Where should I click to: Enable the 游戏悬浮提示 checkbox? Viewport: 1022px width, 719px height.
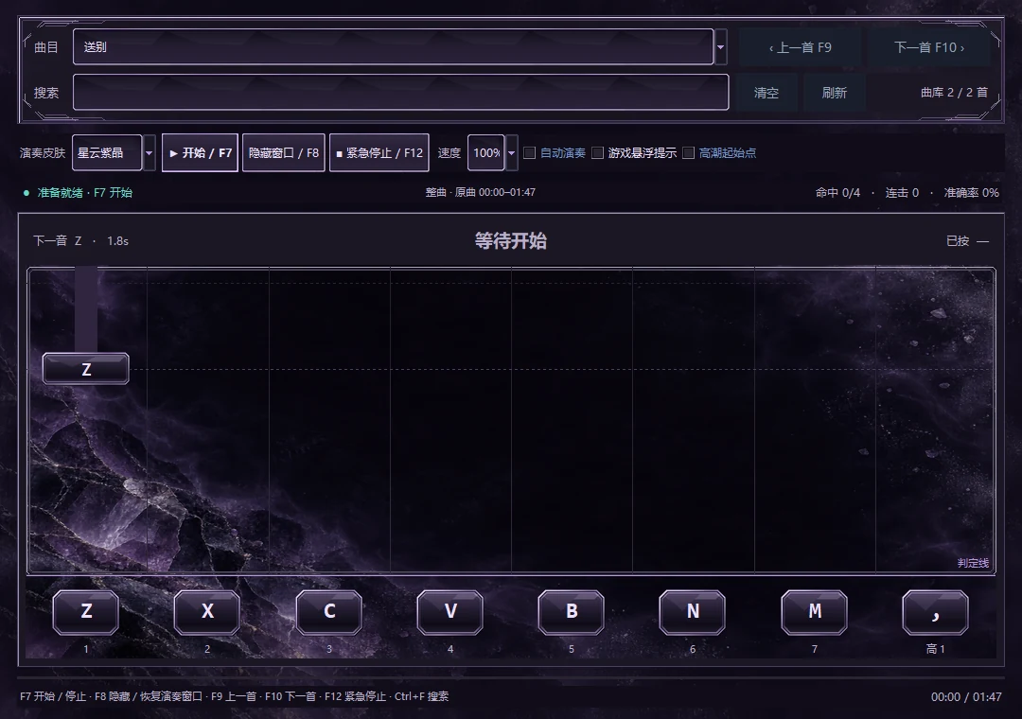[x=598, y=153]
